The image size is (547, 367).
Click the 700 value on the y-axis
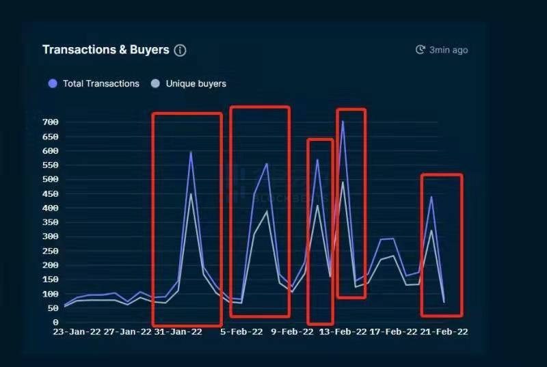click(x=50, y=122)
